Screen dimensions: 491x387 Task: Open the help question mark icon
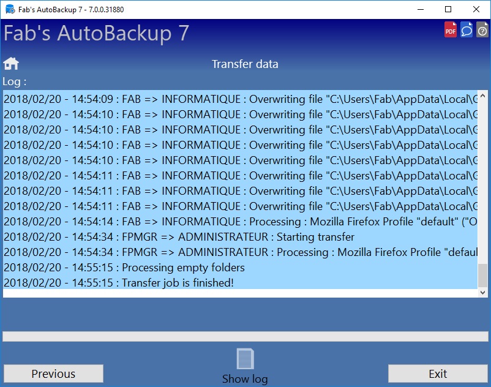(482, 30)
